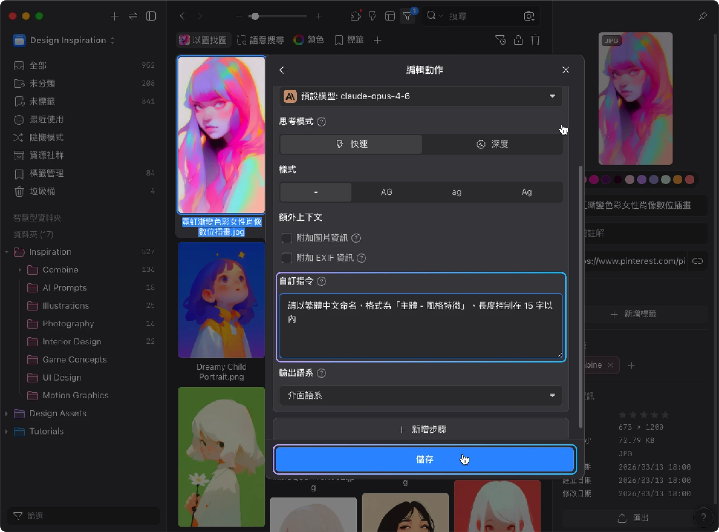Click the trash icon in filter bar
The width and height of the screenshot is (719, 532).
(535, 40)
